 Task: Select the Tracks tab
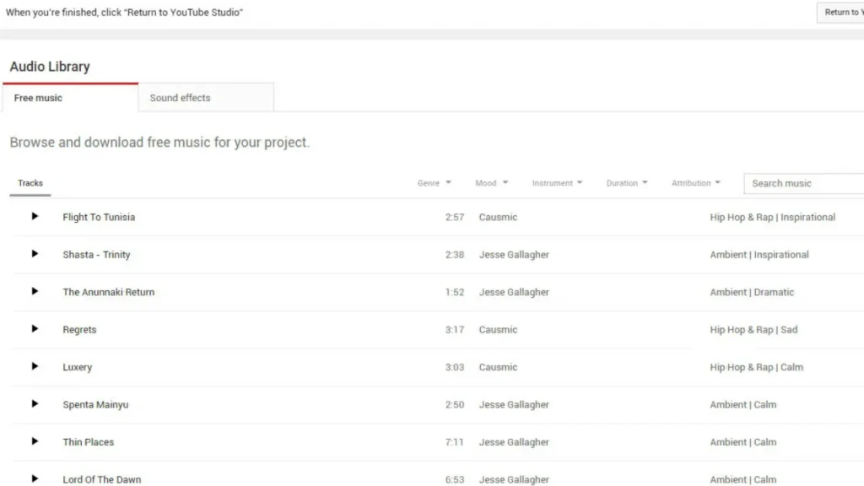[x=30, y=182]
